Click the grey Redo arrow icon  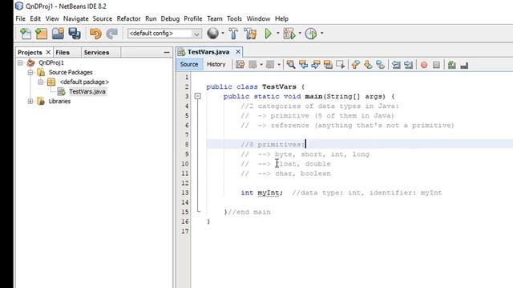click(112, 34)
